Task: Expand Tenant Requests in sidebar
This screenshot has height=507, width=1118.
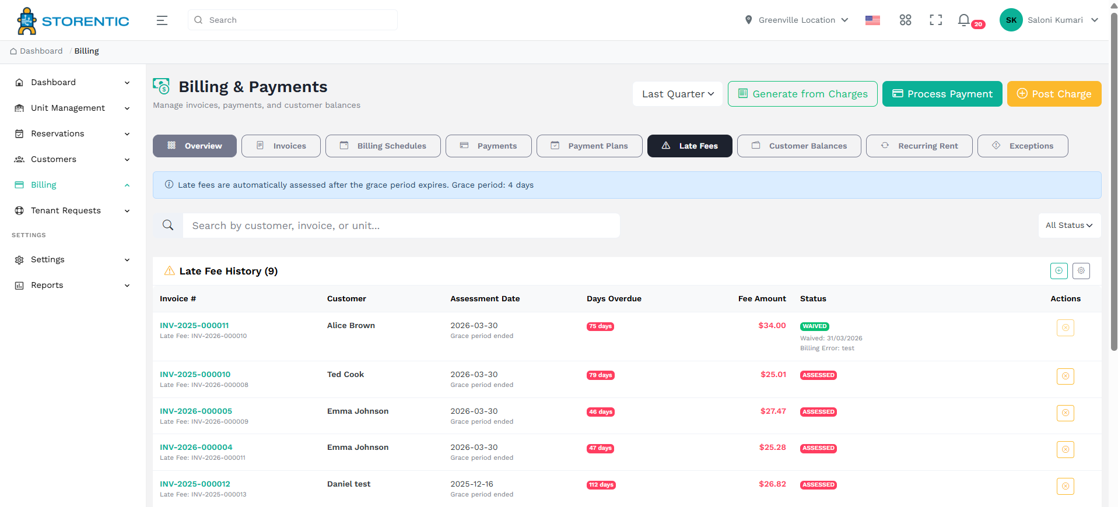Action: point(72,211)
